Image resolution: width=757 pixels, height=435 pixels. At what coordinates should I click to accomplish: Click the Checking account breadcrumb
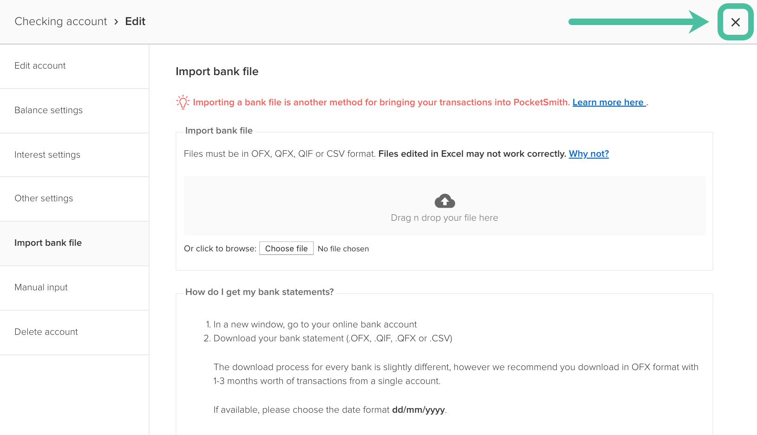61,21
